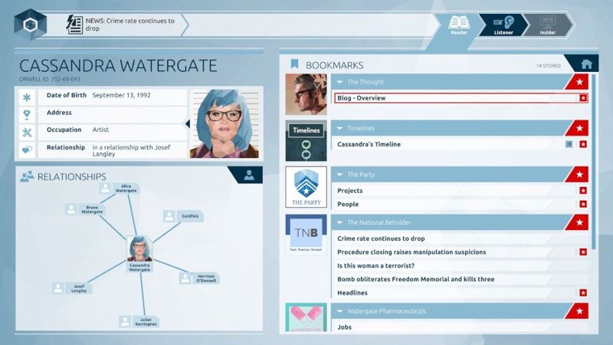This screenshot has width=613, height=345.
Task: Click The Thought man portrait thumbnail
Action: 306,94
